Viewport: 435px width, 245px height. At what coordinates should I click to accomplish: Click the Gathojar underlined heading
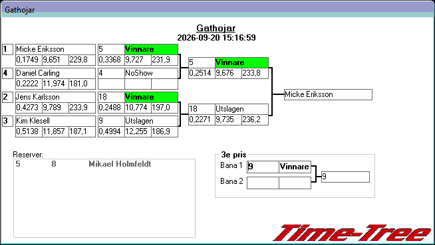[x=216, y=28]
